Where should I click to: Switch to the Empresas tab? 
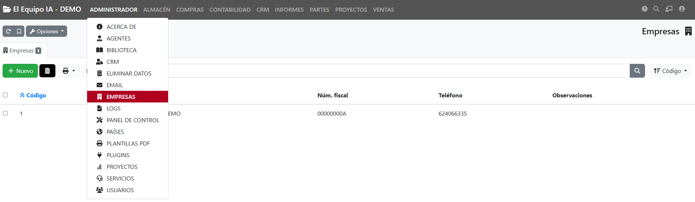(x=22, y=51)
